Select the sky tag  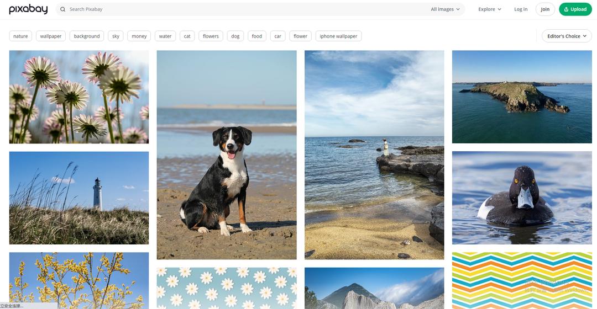tap(116, 36)
